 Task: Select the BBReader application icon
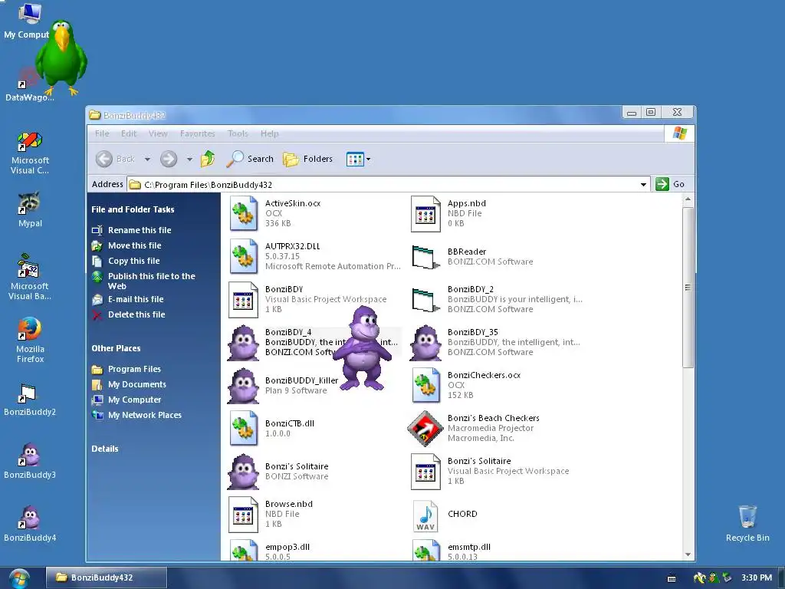pyautogui.click(x=425, y=256)
